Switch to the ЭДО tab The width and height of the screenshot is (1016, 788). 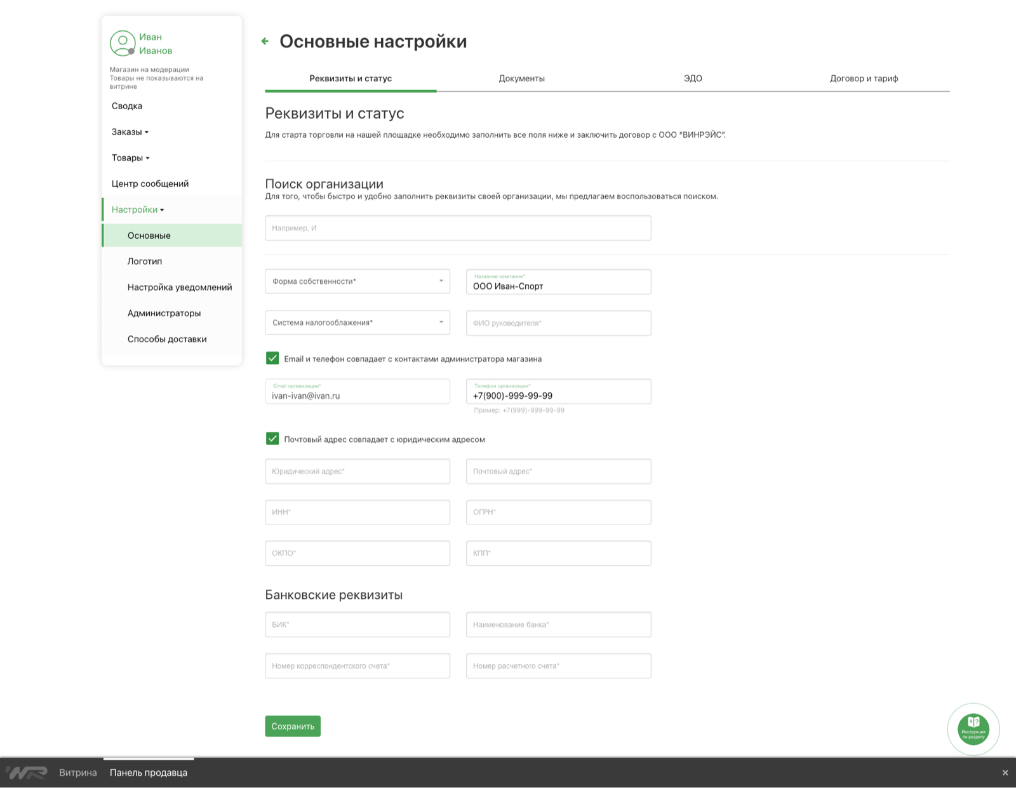tap(693, 79)
